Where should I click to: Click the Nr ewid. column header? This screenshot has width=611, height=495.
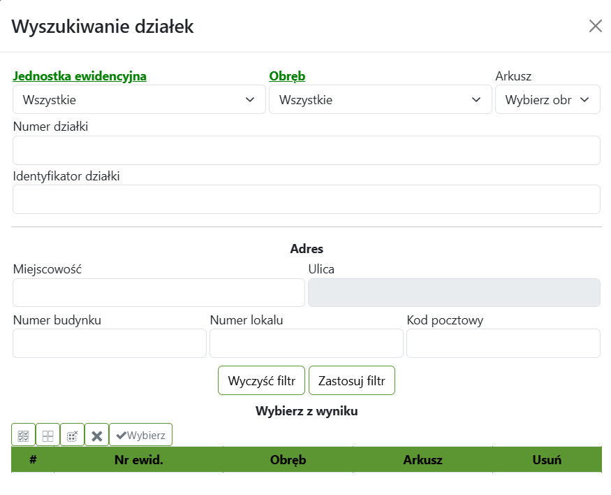[139, 459]
